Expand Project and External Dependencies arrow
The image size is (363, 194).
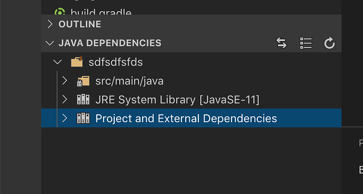(65, 118)
